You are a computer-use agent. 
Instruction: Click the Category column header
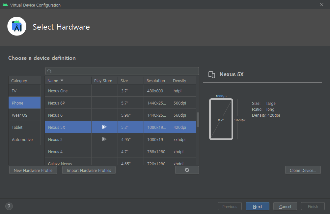click(25, 81)
